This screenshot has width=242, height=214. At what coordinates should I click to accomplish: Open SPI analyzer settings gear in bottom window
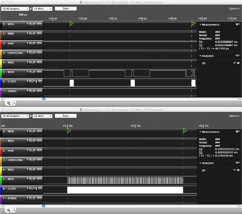(238, 170)
